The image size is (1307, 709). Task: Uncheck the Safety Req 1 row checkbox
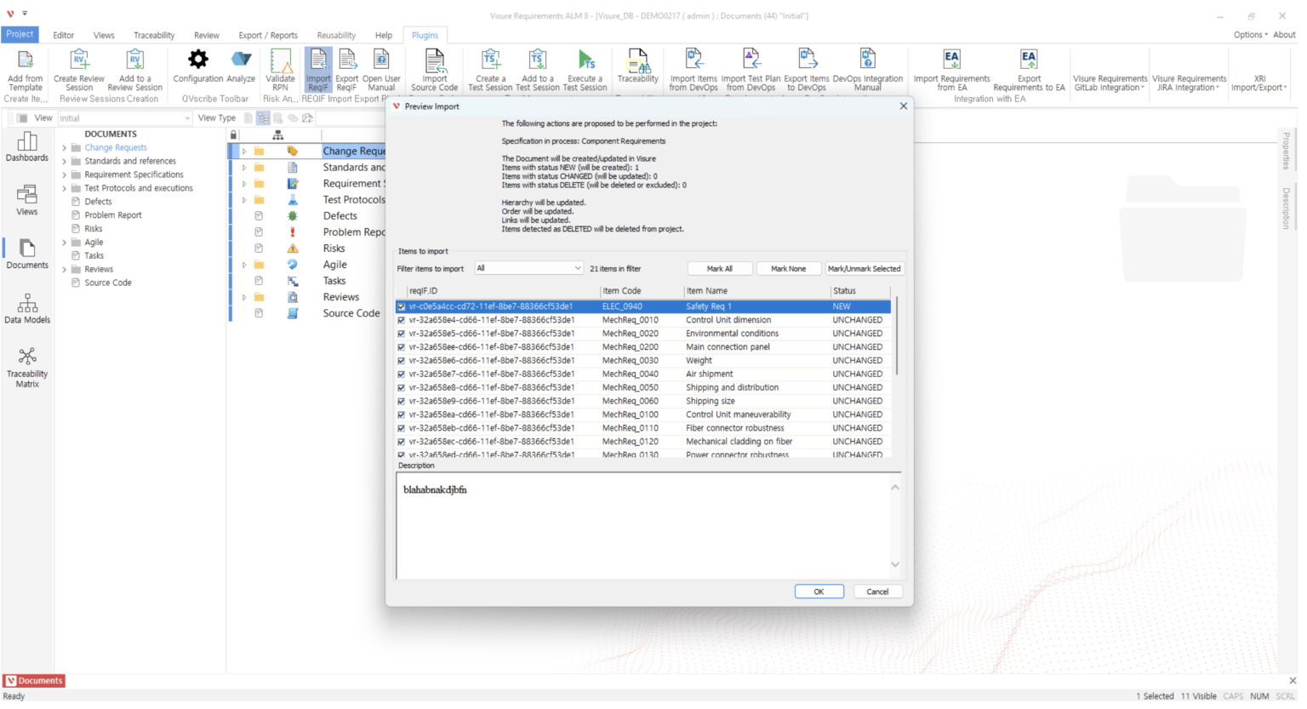tap(402, 306)
